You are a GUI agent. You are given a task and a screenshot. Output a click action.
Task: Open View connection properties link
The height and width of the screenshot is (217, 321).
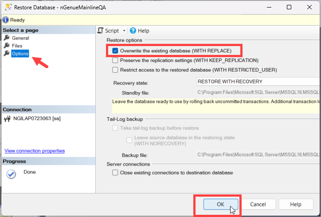tap(35, 151)
